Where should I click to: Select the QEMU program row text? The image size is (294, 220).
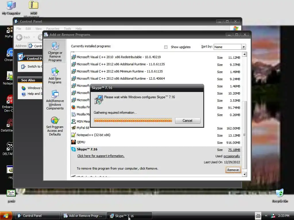click(81, 142)
